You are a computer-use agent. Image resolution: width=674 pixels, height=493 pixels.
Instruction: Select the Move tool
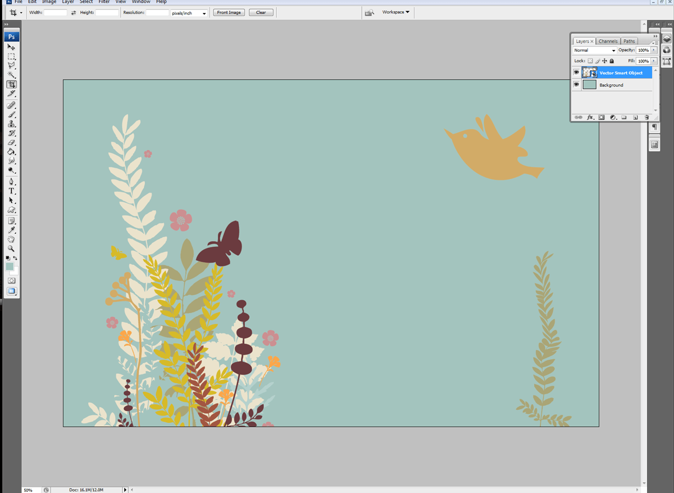click(x=11, y=48)
